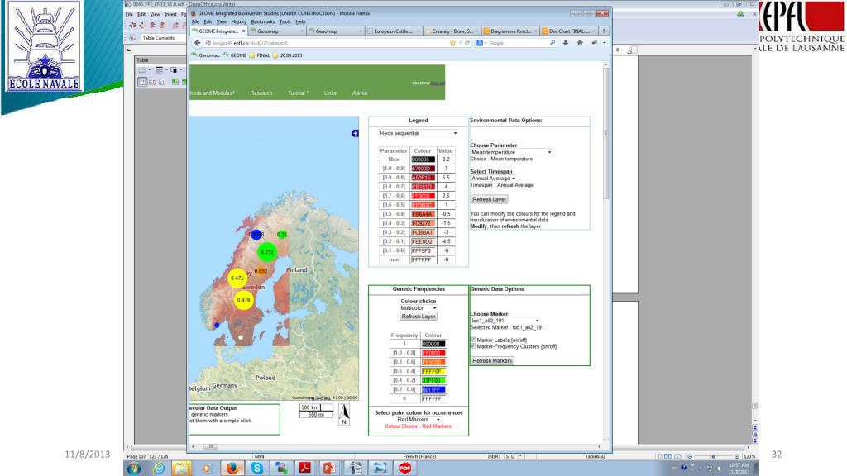The width and height of the screenshot is (847, 476).
Task: Open the Choose Marker loc1_all2_191 dropdown
Action: (x=505, y=321)
